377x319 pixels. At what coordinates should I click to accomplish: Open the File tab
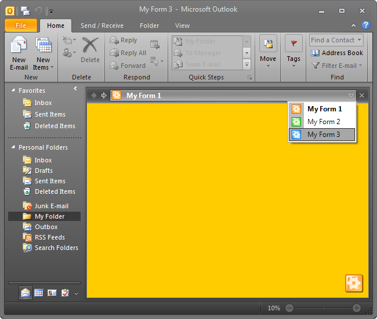tap(21, 26)
